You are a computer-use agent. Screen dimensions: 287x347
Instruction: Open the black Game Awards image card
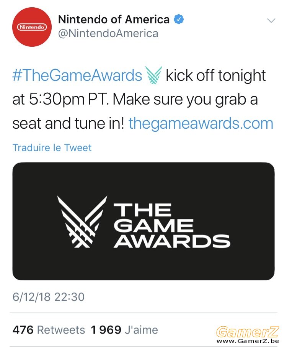(143, 221)
